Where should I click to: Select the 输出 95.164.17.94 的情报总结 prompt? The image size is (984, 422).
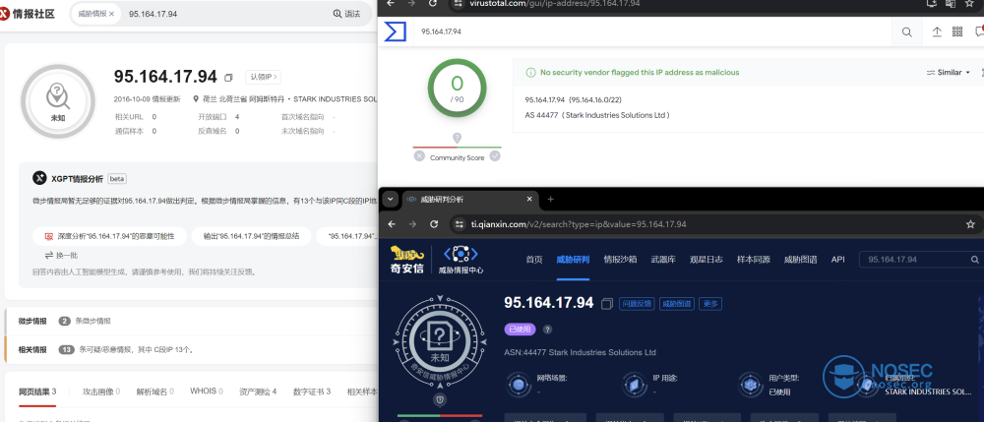pos(251,236)
